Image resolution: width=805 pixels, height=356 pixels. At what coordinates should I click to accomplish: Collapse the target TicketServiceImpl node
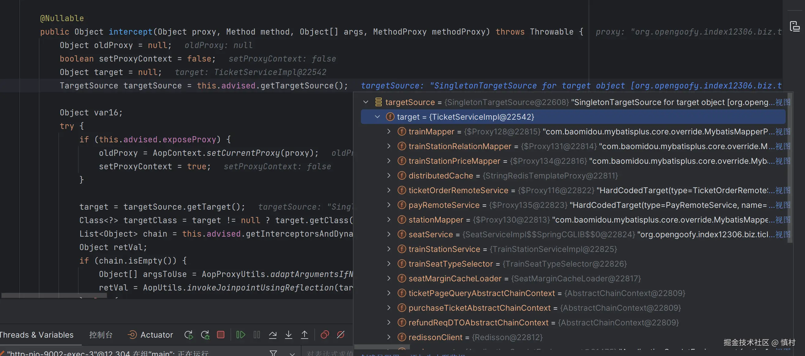[x=377, y=117]
